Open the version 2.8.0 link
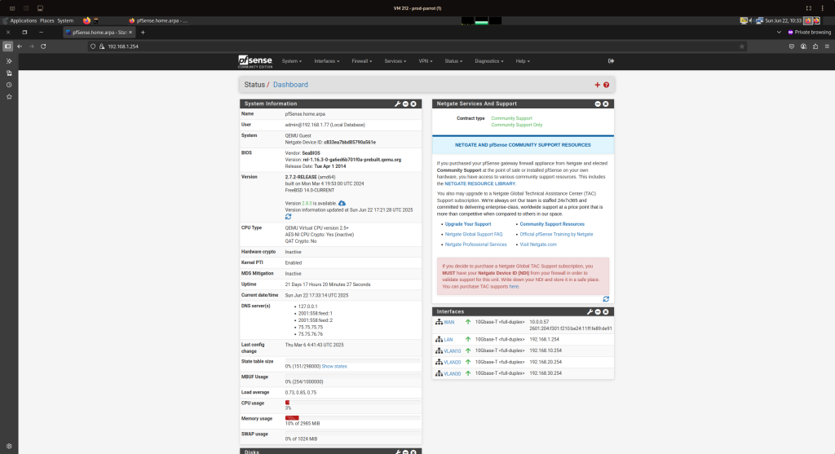Viewport: 835px width, 454px height. coord(307,203)
